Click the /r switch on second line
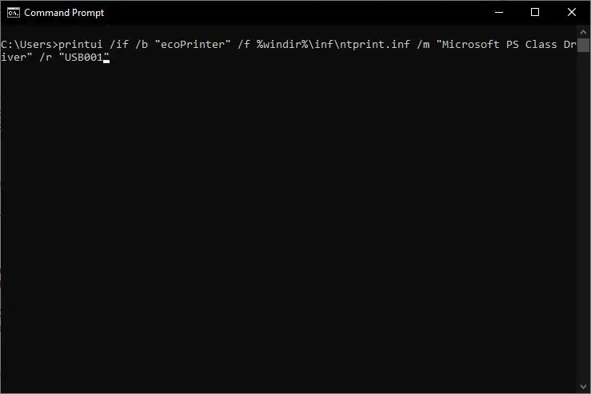591x394 pixels. [x=46, y=58]
